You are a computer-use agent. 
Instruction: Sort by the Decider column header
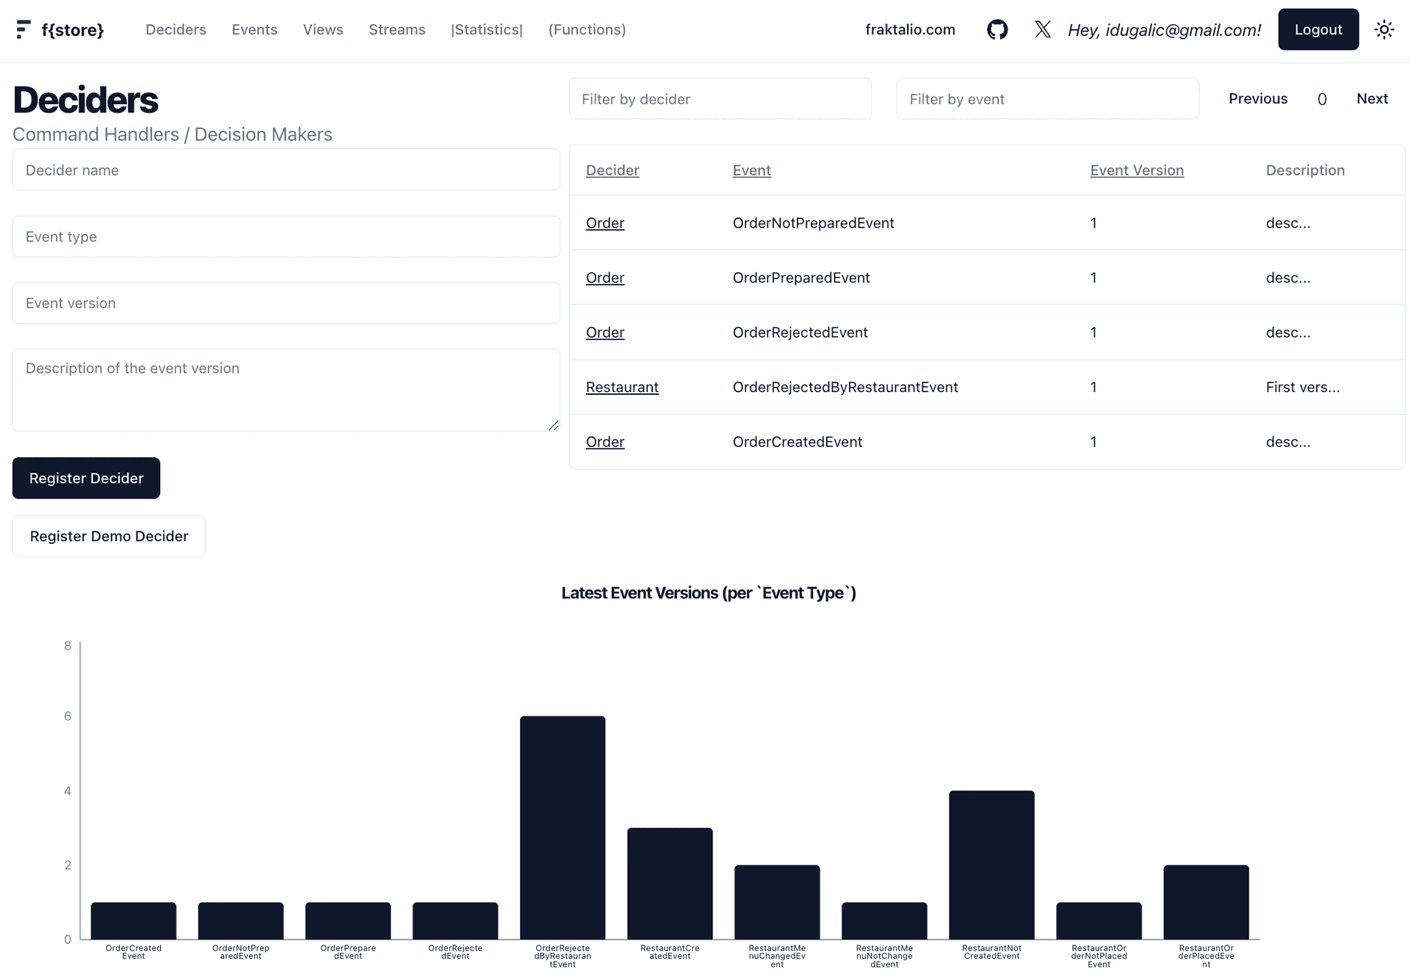pos(612,170)
